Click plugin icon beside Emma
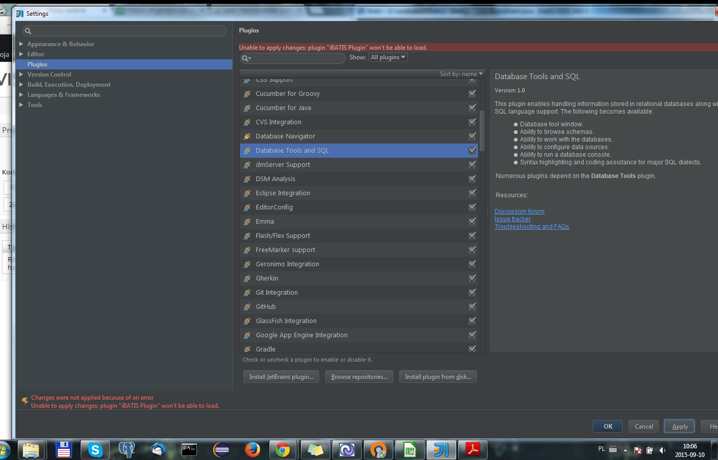 click(247, 222)
